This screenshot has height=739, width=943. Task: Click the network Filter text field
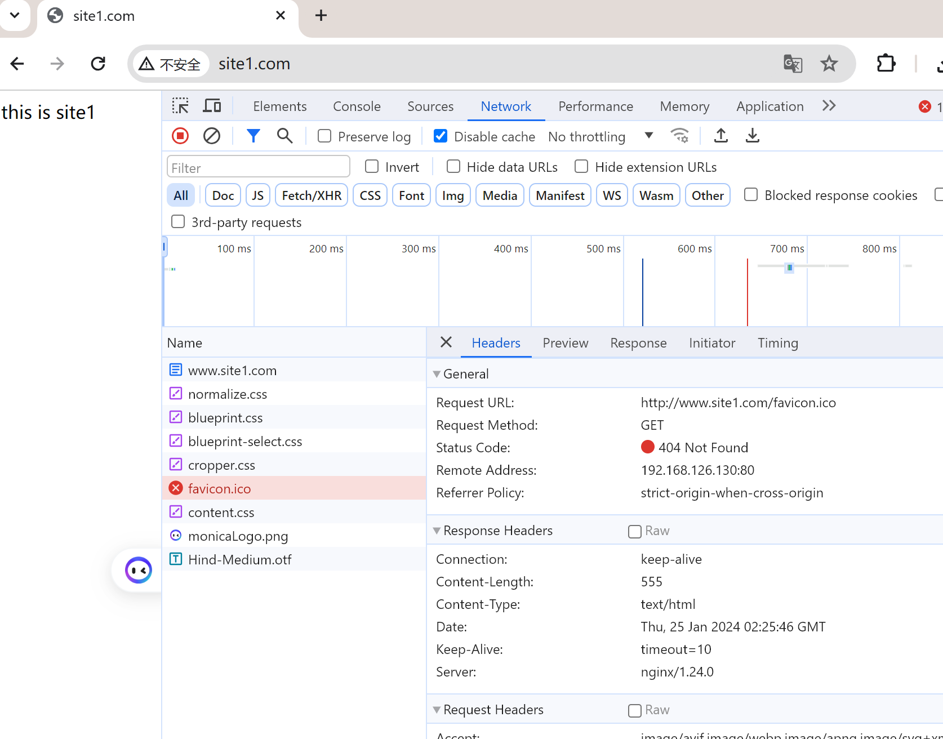259,168
